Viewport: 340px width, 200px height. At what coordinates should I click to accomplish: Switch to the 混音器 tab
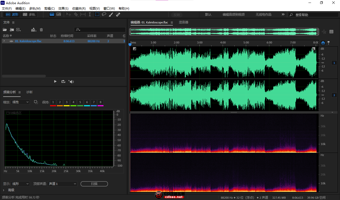tap(184, 22)
